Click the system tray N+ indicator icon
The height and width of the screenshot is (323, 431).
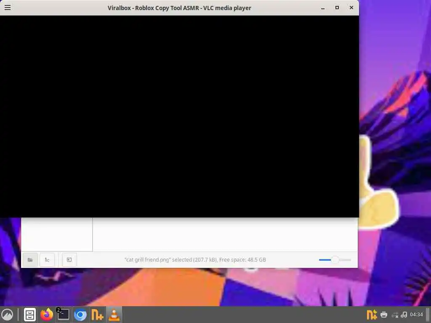point(372,315)
